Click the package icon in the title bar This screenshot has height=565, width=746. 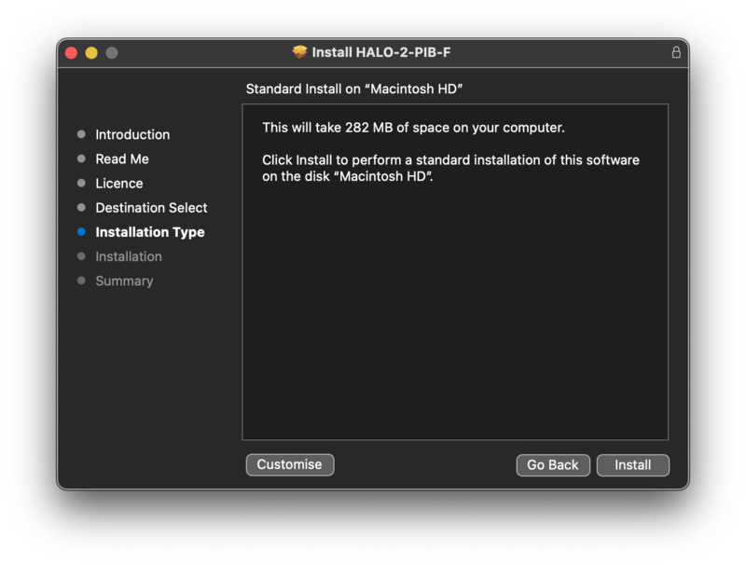[299, 52]
